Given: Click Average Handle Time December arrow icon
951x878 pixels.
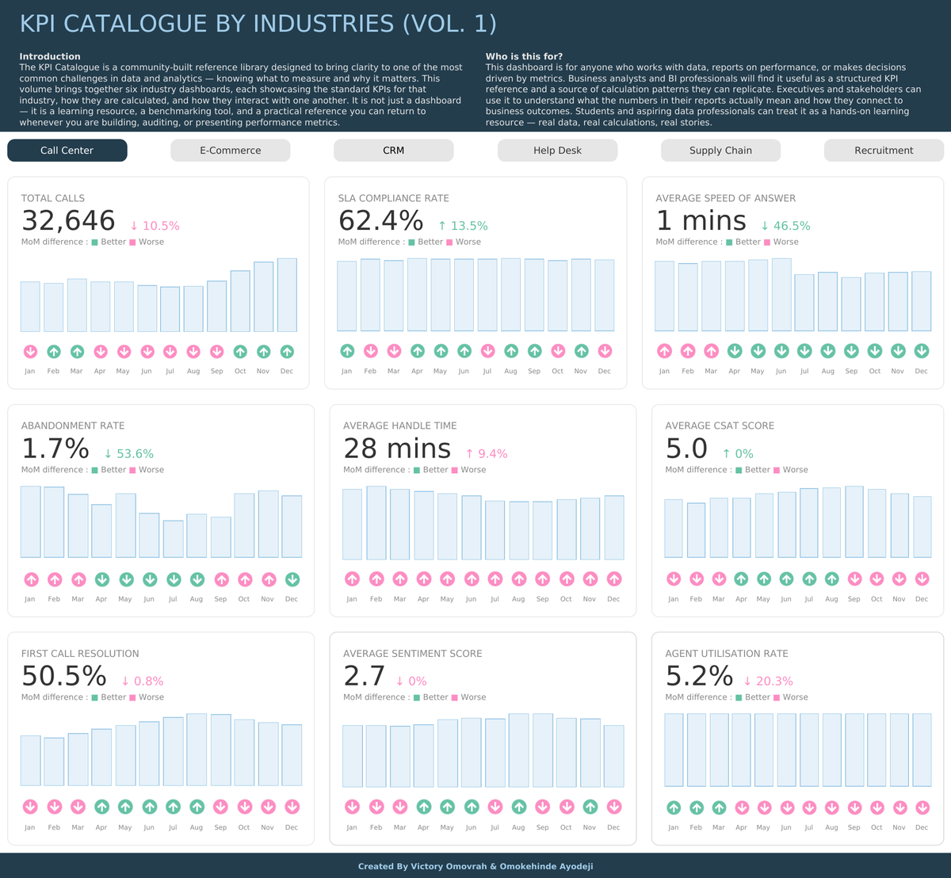Looking at the screenshot, I should 613,579.
